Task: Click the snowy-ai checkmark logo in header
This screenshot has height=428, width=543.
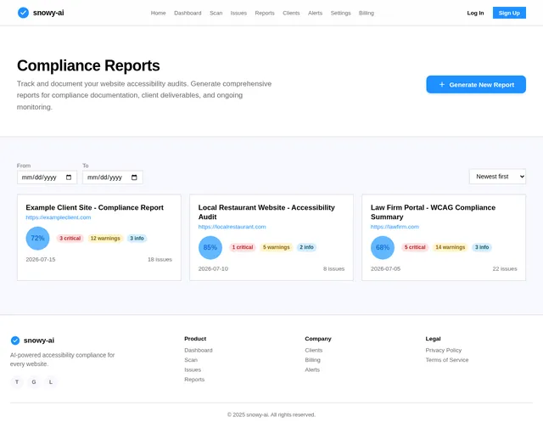Action: tap(23, 13)
